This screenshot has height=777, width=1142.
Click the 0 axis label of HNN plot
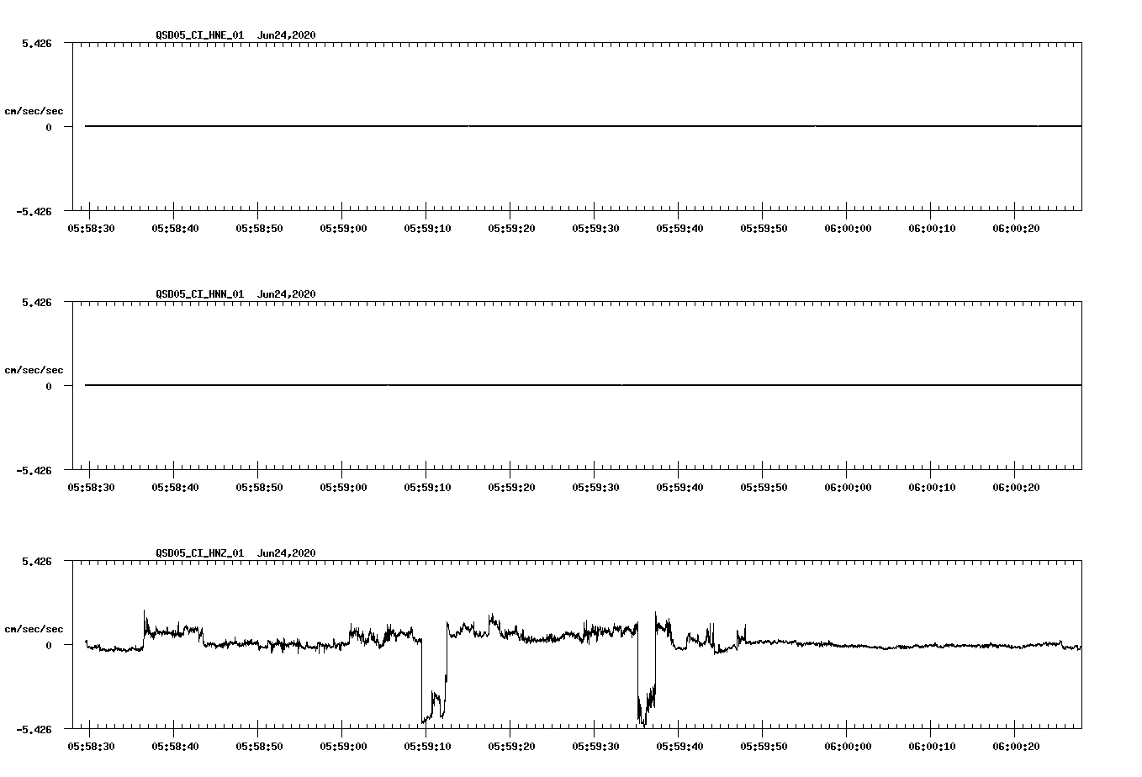tap(49, 386)
